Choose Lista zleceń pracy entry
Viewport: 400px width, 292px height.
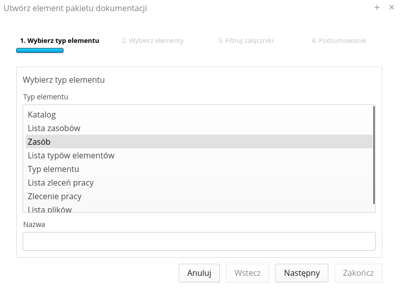tap(61, 183)
